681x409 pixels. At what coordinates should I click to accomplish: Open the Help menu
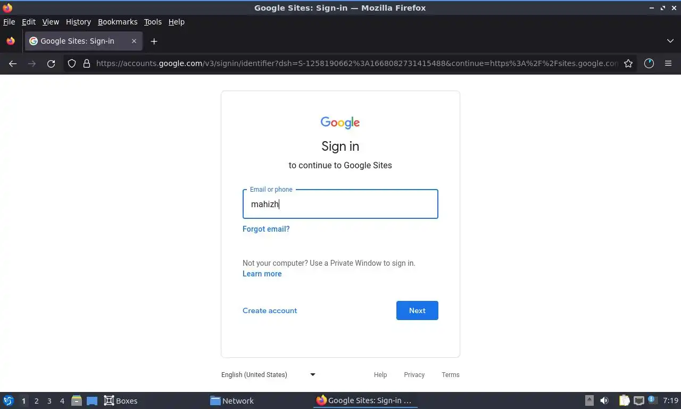click(176, 22)
